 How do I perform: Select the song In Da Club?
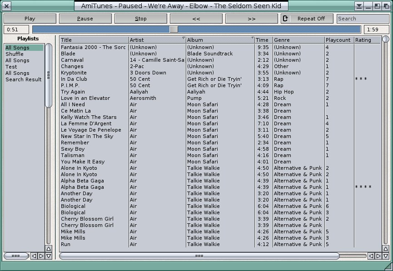coord(220,79)
